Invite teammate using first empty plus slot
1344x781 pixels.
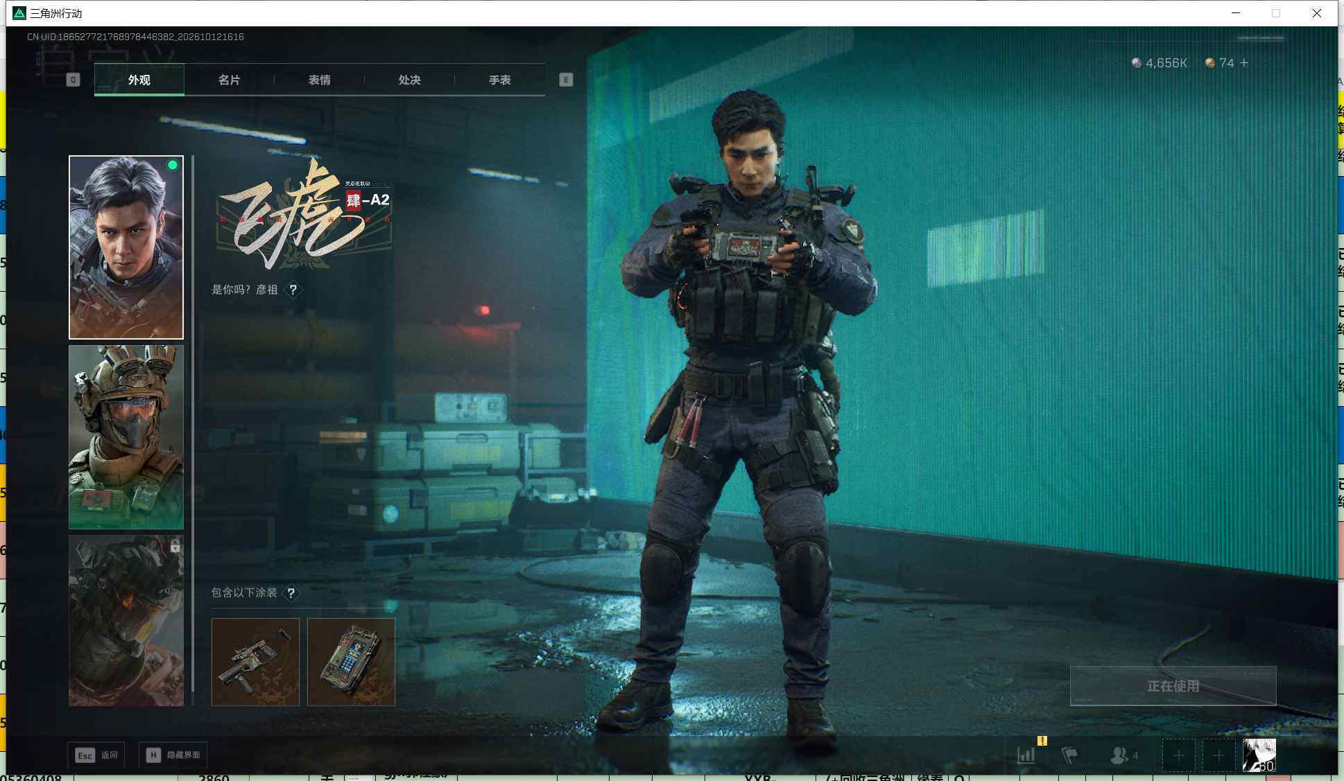click(1178, 755)
